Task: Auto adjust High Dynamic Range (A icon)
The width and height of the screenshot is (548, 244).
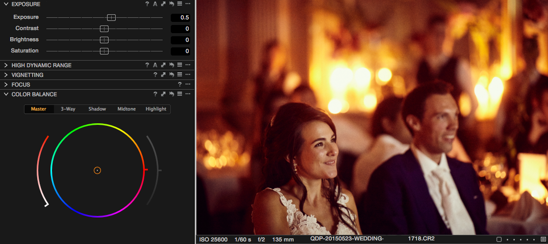Action: 155,65
